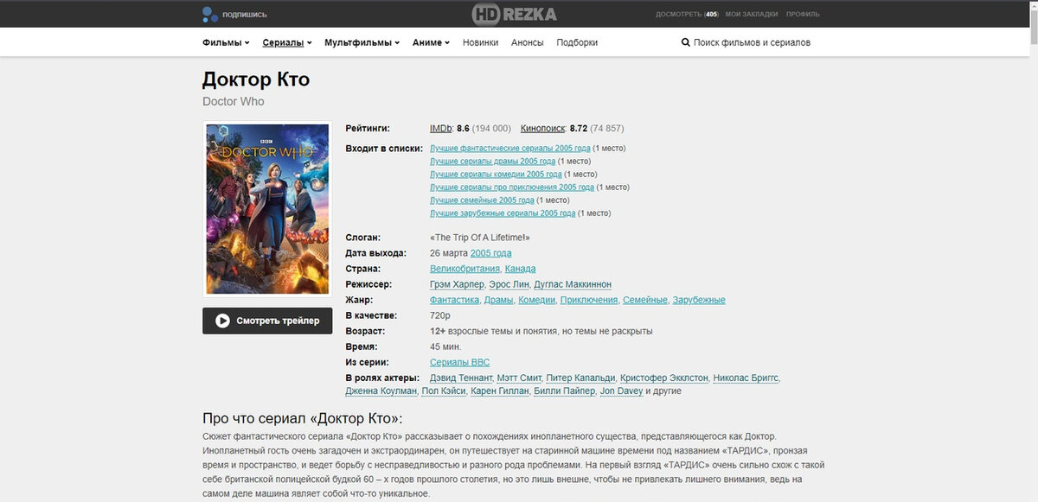The height and width of the screenshot is (502, 1038).
Task: Go to Профиль page
Action: (x=803, y=14)
